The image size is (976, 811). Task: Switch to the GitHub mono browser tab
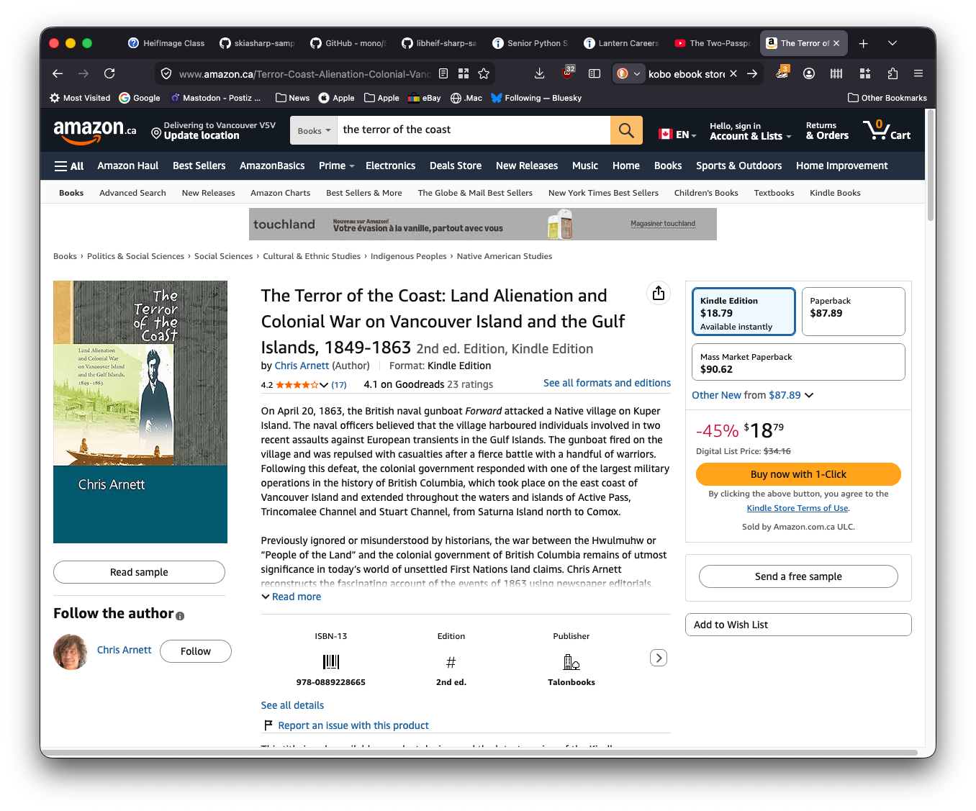click(348, 43)
